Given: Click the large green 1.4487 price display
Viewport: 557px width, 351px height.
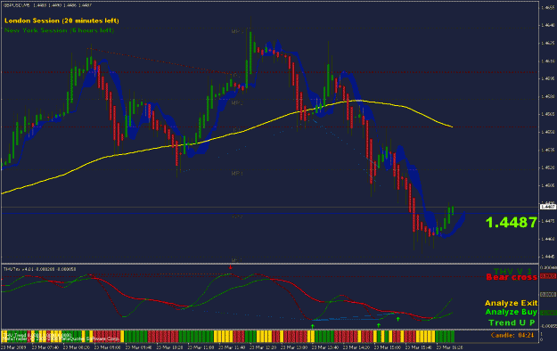Looking at the screenshot, I should [x=512, y=223].
